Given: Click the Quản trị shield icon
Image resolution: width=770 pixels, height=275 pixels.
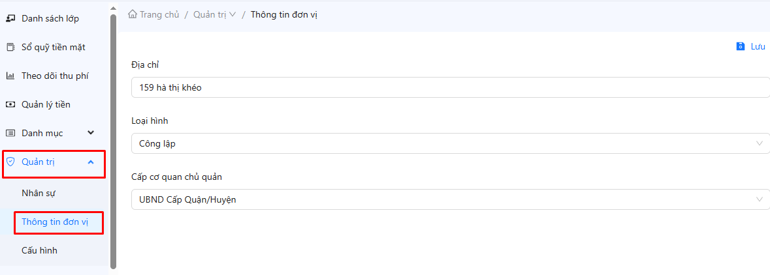Looking at the screenshot, I should [10, 162].
